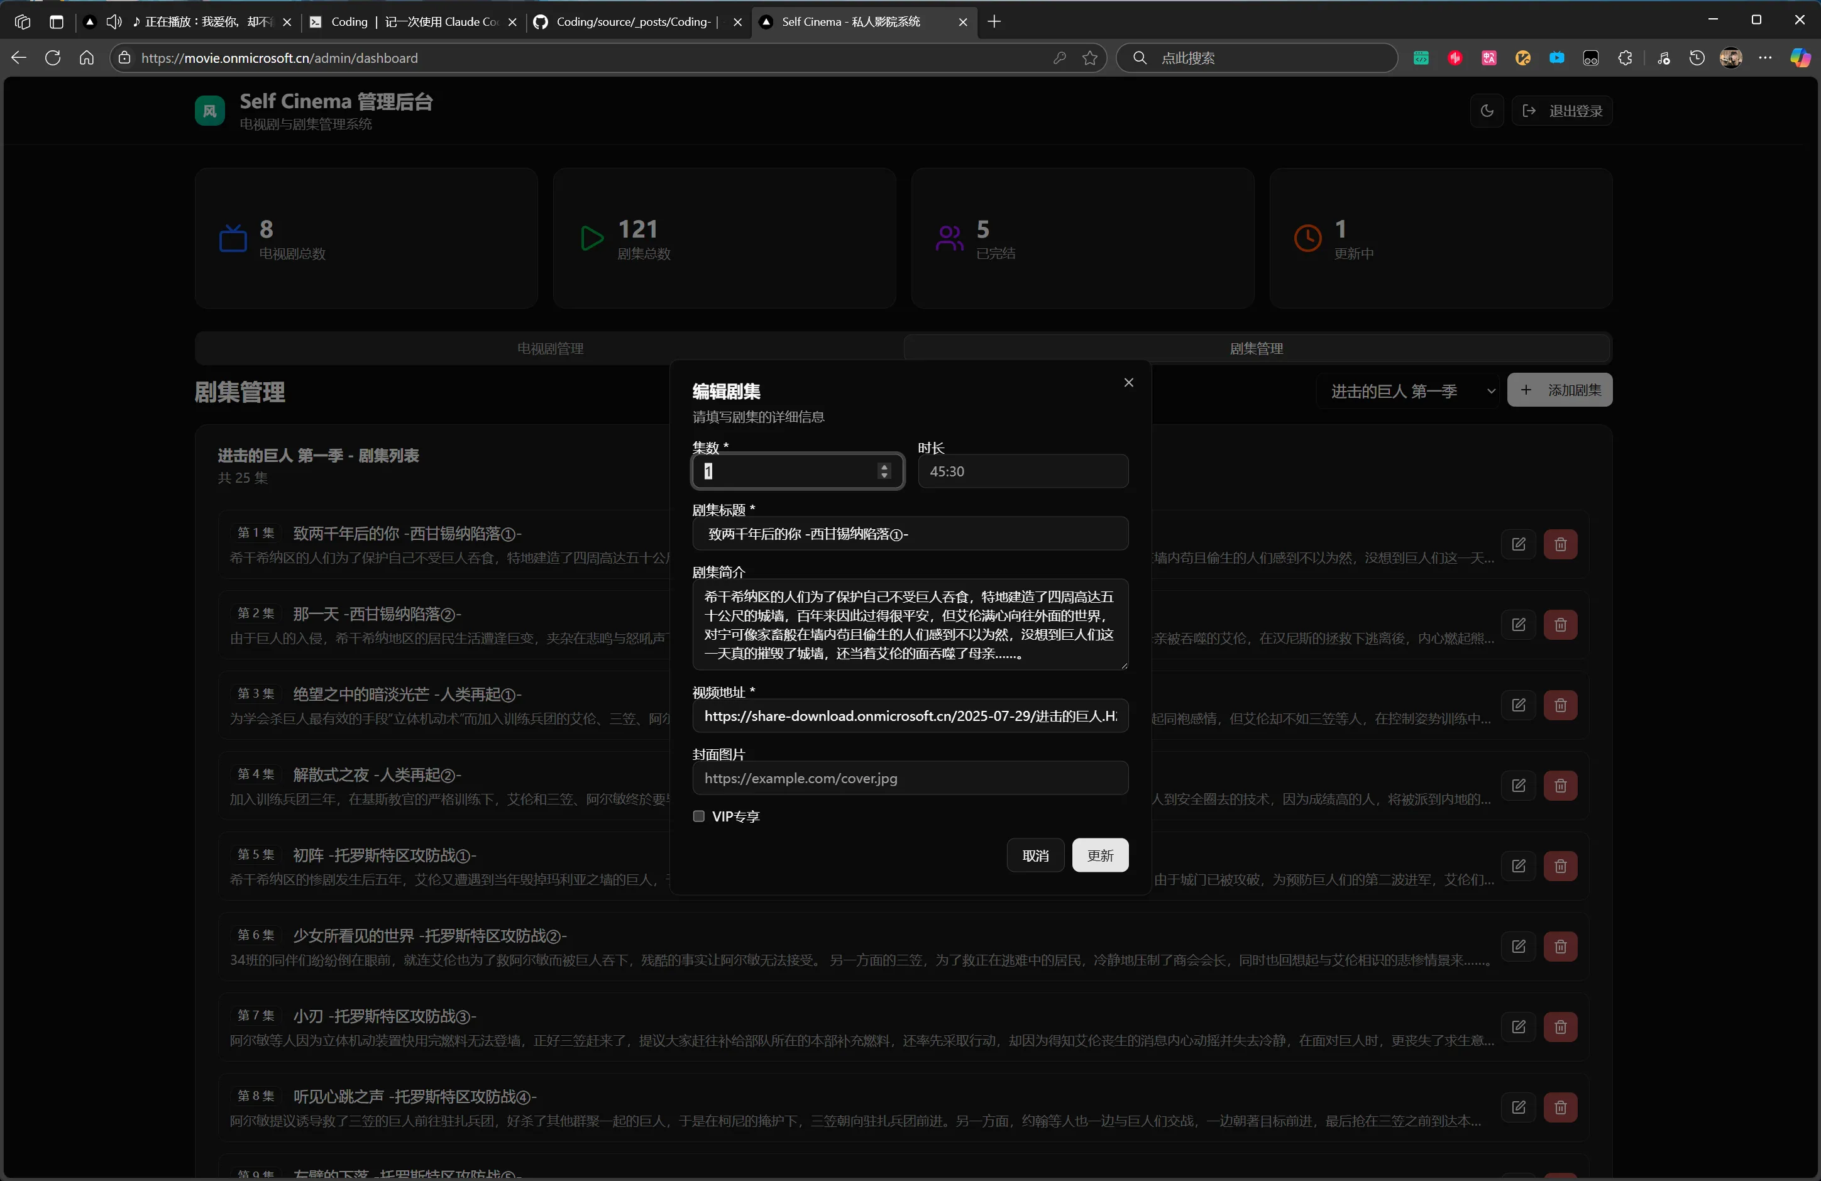Viewport: 1821px width, 1181px height.
Task: Edit episode 第 7 集 pencil icon
Action: point(1519,1026)
